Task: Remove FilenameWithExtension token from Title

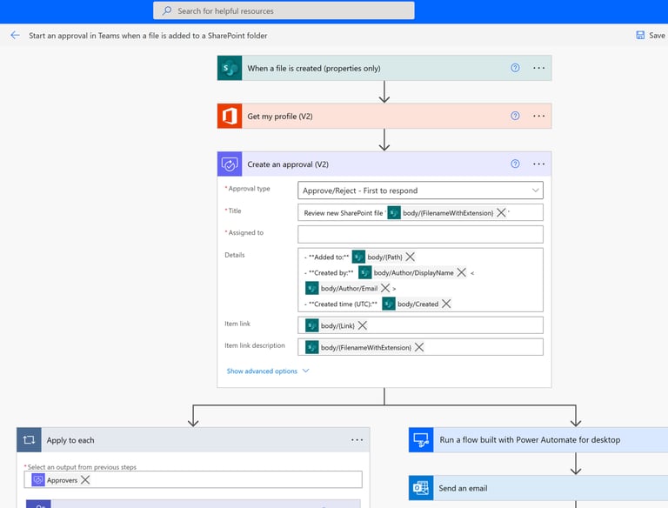Action: [501, 212]
